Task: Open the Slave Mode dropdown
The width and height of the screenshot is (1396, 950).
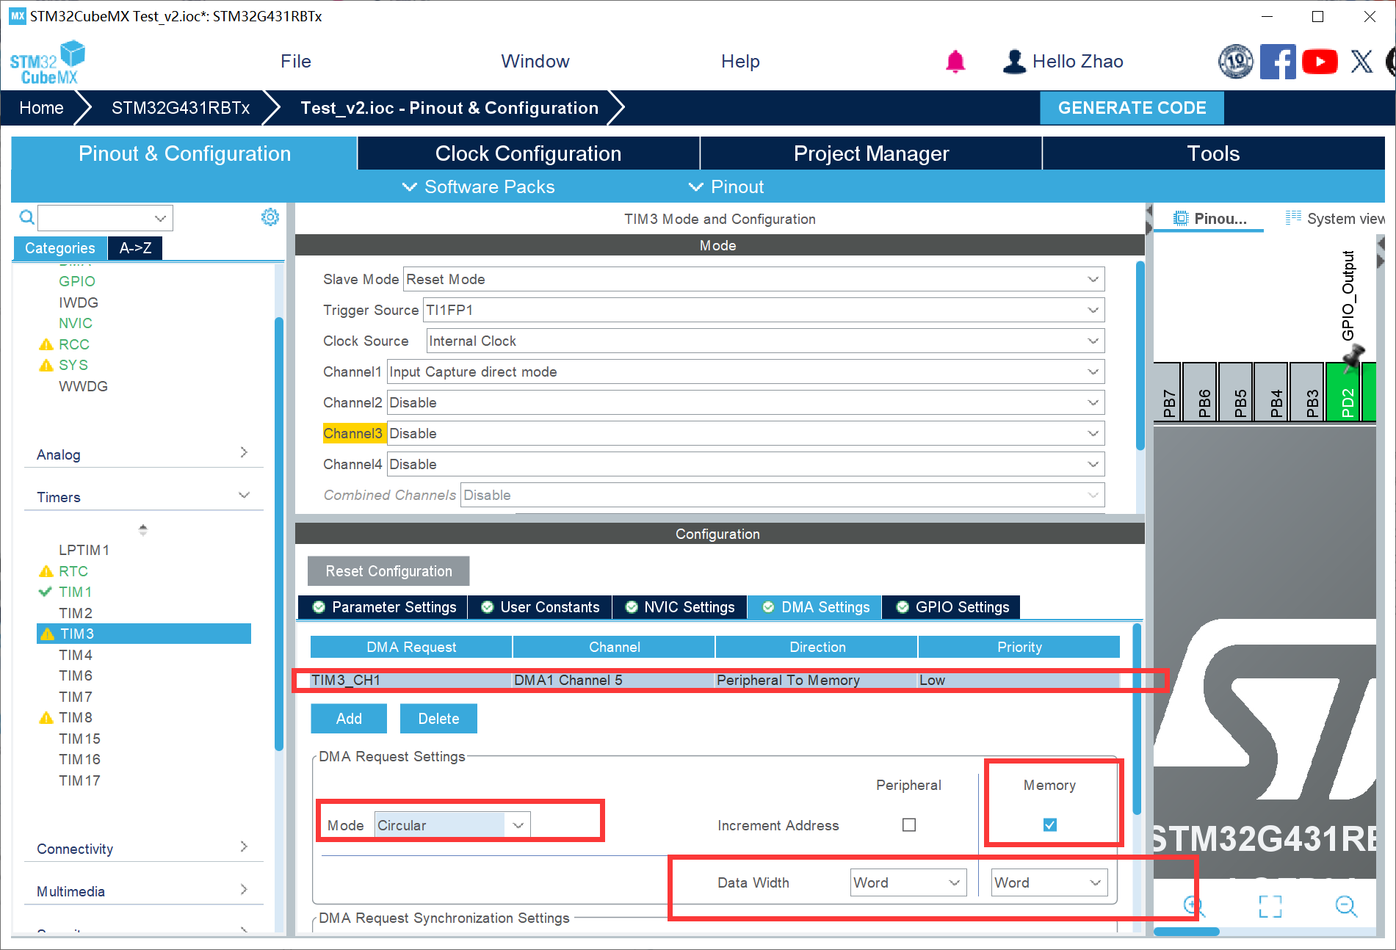Action: pyautogui.click(x=753, y=279)
